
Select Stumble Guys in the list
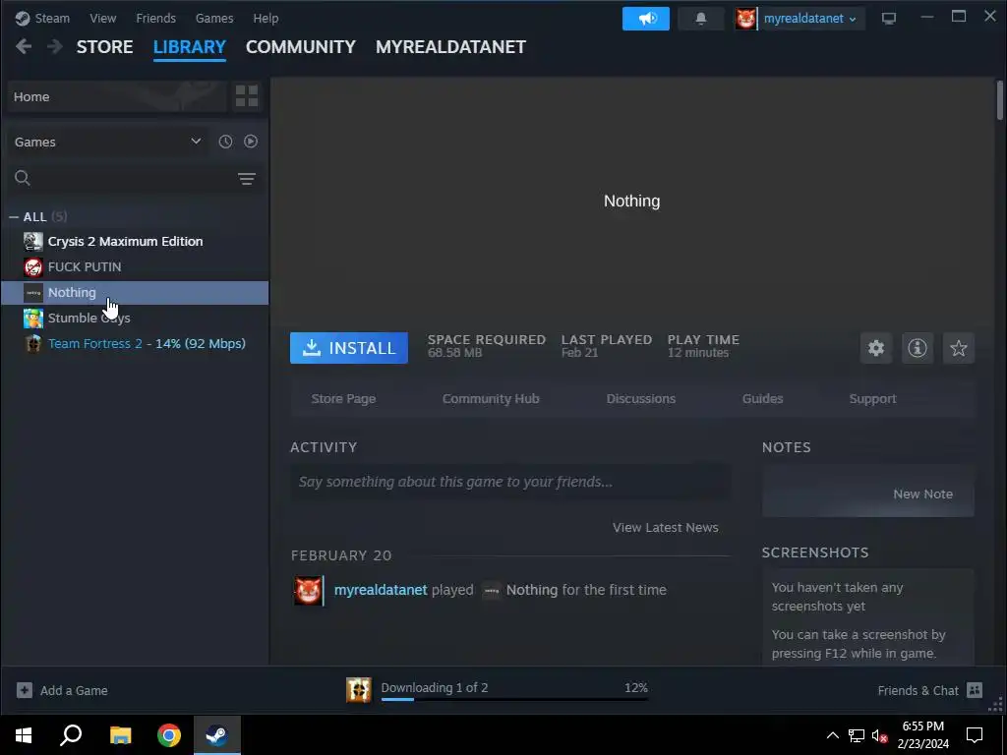(x=135, y=318)
